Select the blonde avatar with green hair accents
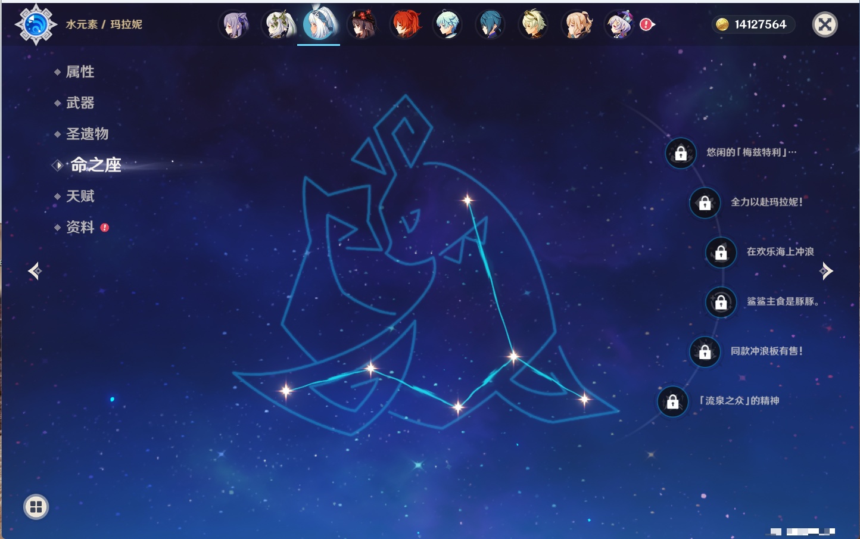The width and height of the screenshot is (860, 539). [x=533, y=24]
